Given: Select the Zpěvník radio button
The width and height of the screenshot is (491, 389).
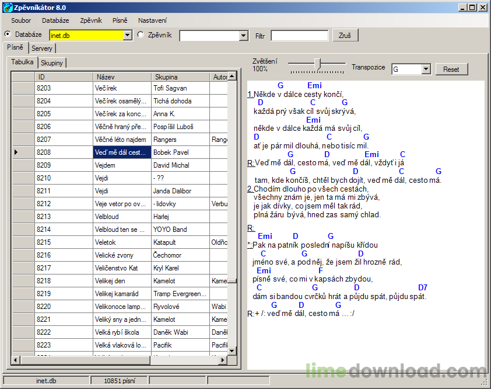Looking at the screenshot, I should click(141, 35).
